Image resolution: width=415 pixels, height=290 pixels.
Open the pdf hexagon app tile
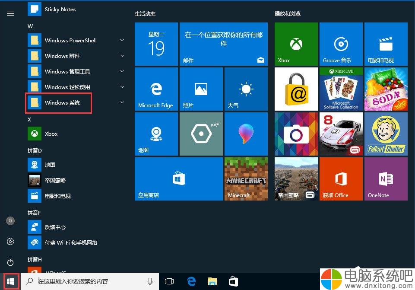pos(201,134)
